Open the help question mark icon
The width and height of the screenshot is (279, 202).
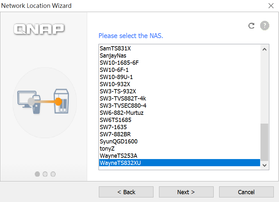click(x=265, y=26)
